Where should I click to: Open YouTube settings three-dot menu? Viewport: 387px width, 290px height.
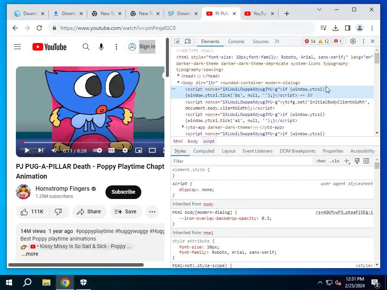(116, 46)
